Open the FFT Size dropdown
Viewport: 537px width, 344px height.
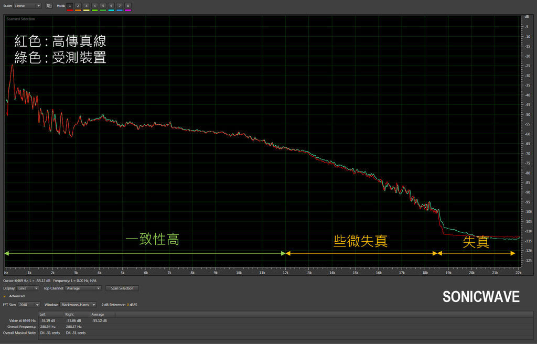tap(29, 305)
